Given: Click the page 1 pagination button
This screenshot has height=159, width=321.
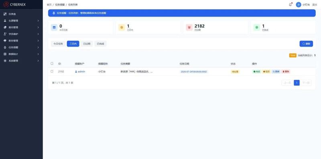Looking at the screenshot, I should pos(297,83).
